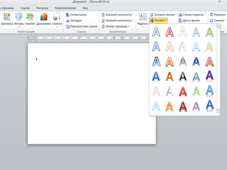Take a screenshot with Снимок

(57, 19)
